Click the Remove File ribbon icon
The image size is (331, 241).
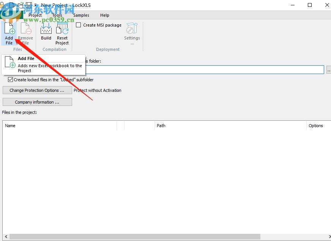(x=25, y=33)
